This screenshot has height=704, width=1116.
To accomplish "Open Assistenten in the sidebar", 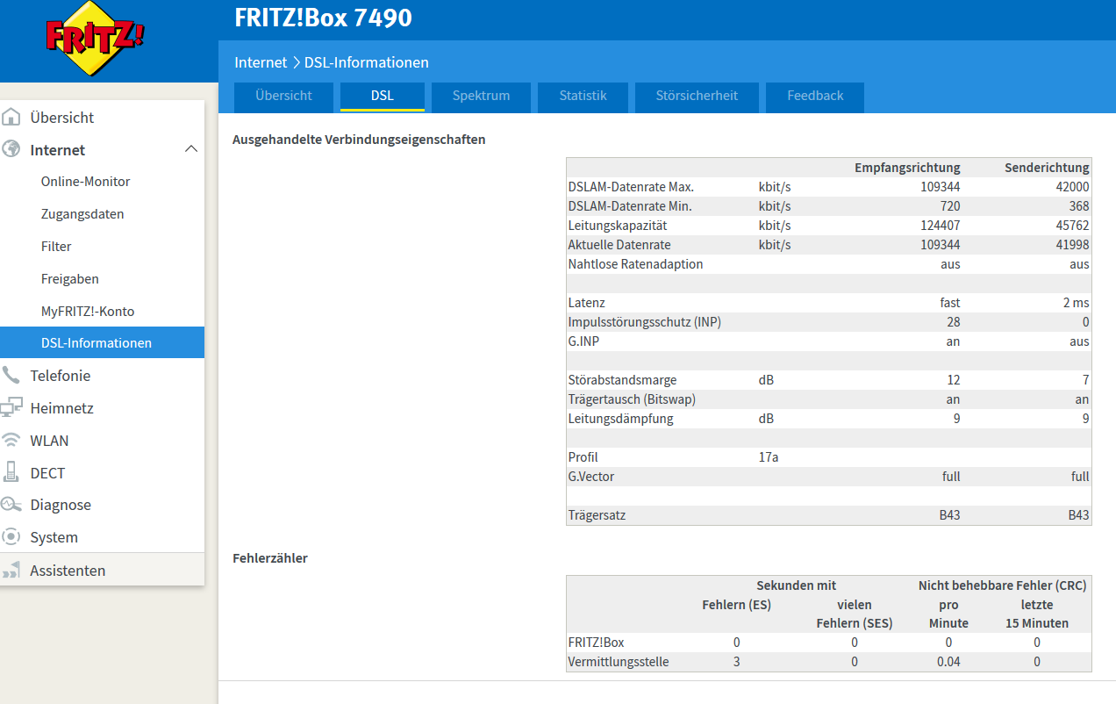I will (68, 571).
